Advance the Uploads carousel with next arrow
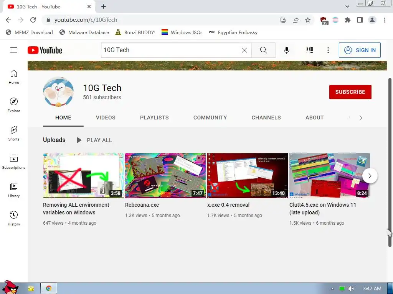 [x=370, y=176]
